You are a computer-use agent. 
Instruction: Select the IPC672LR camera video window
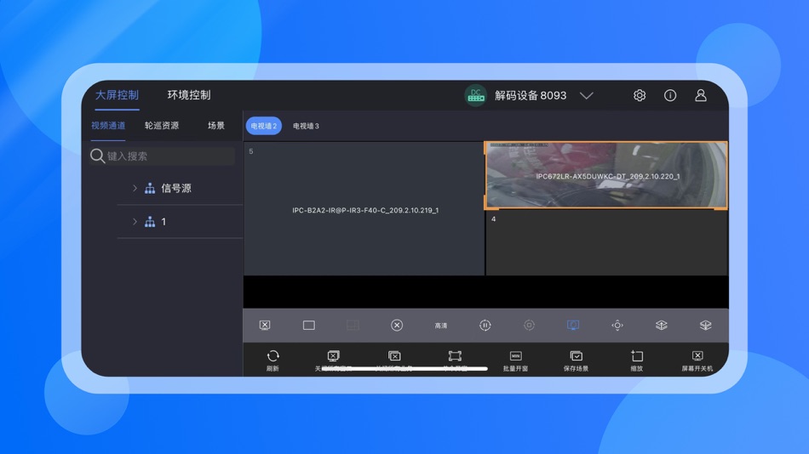point(605,175)
